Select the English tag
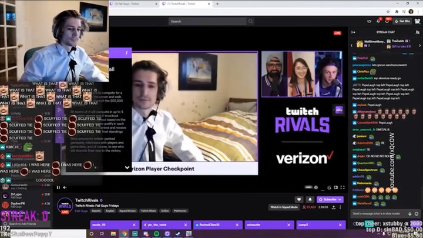 (x=110, y=211)
